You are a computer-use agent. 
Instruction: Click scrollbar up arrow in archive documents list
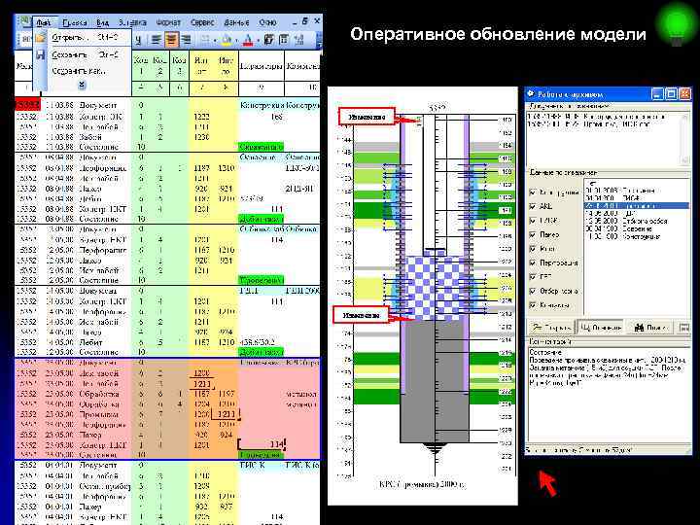coord(685,117)
